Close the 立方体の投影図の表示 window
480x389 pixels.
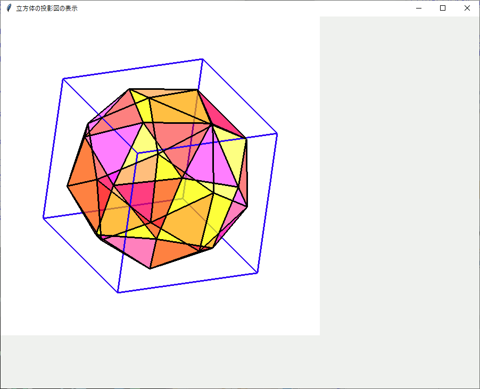[467, 9]
